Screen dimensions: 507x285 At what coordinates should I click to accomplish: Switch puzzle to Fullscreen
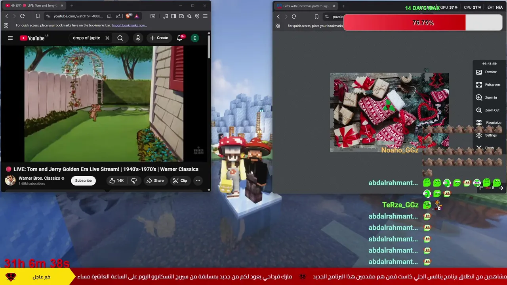click(x=488, y=85)
